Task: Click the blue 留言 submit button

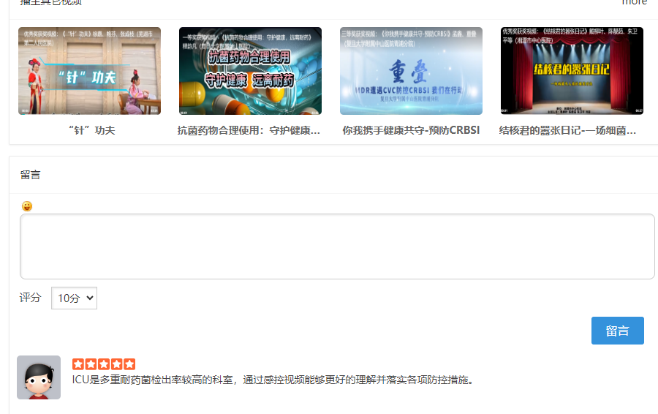Action: 617,331
